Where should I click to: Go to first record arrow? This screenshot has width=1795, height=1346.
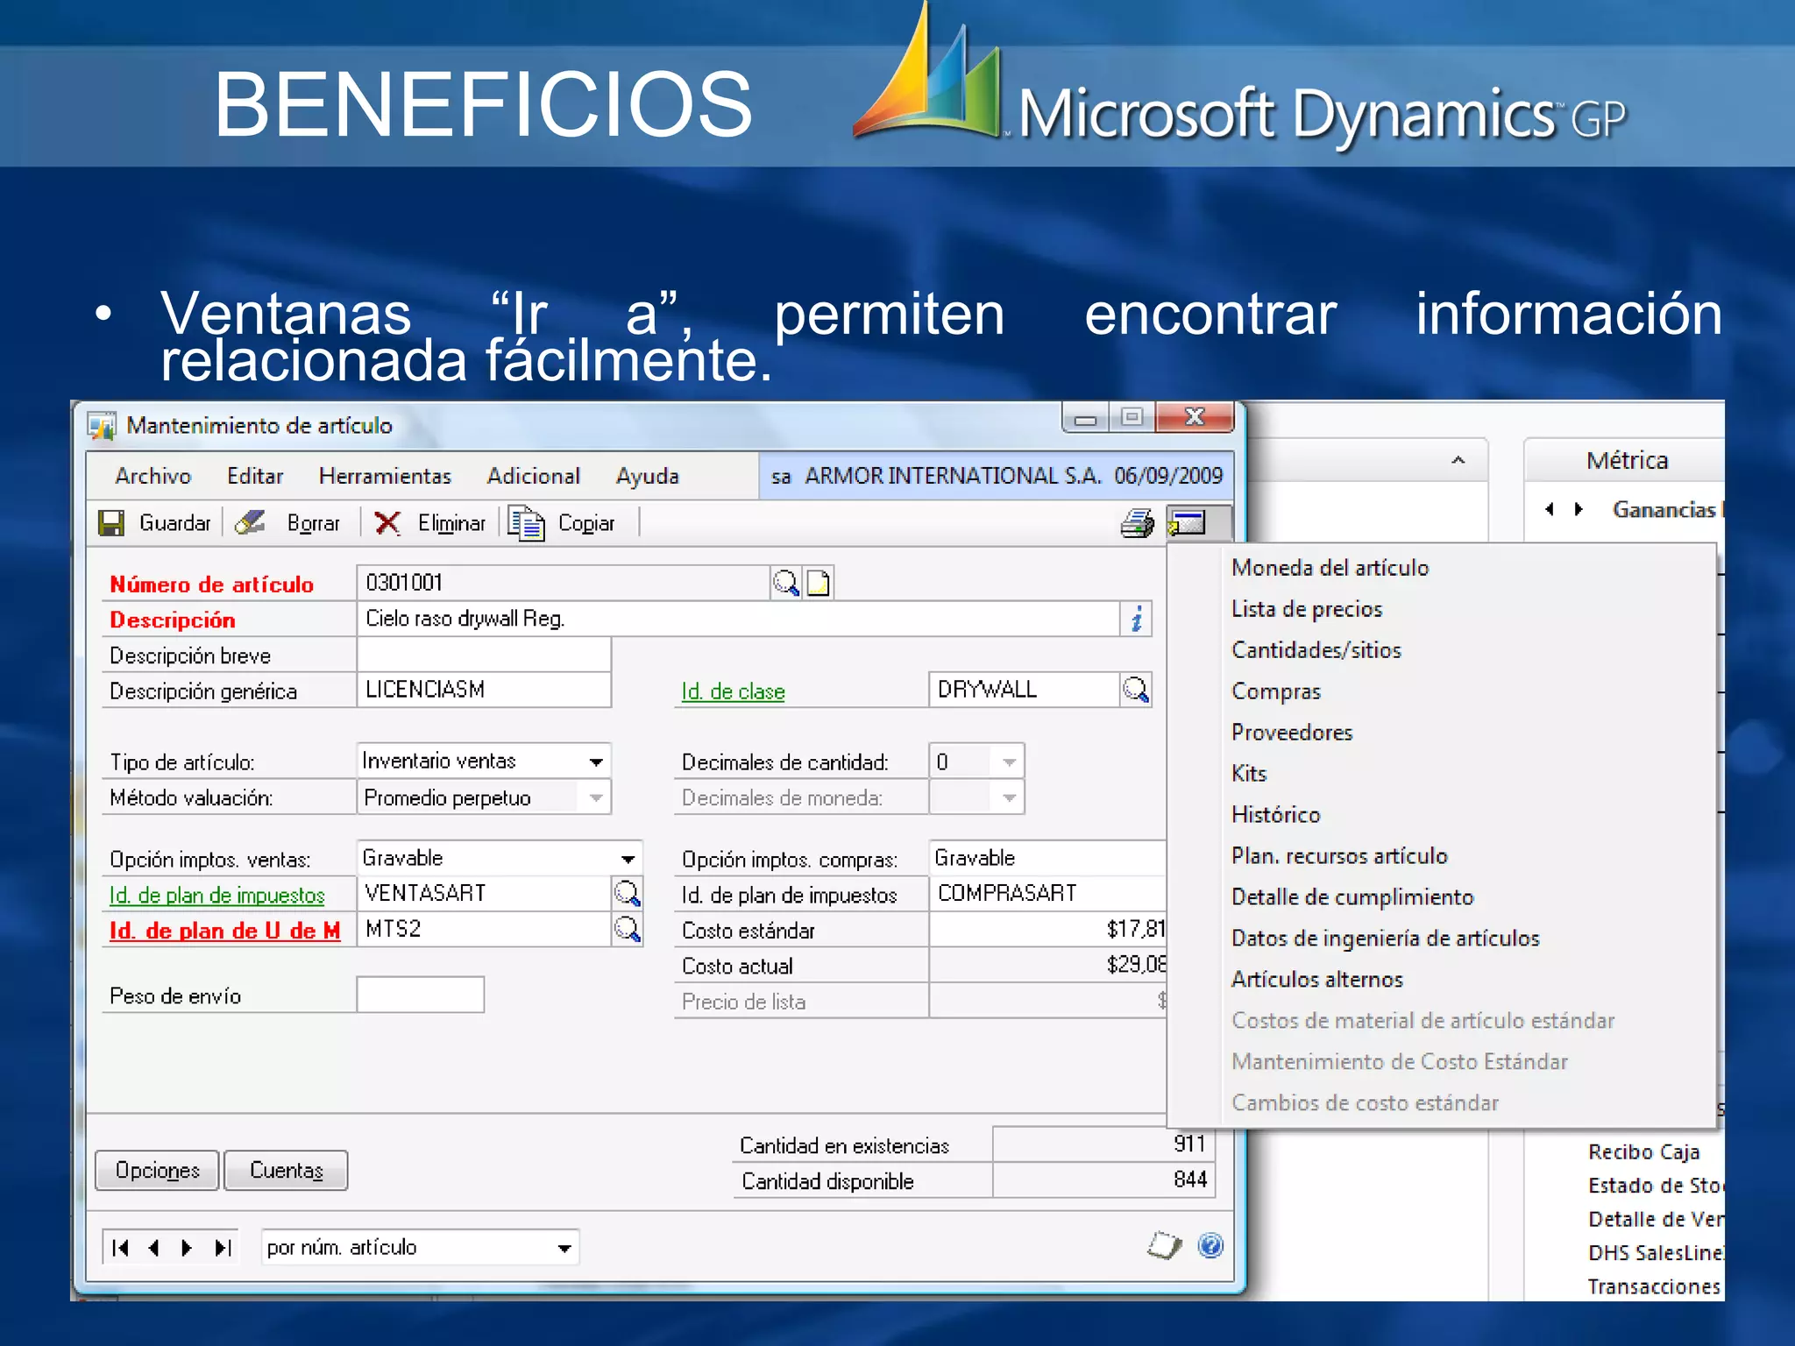point(120,1247)
